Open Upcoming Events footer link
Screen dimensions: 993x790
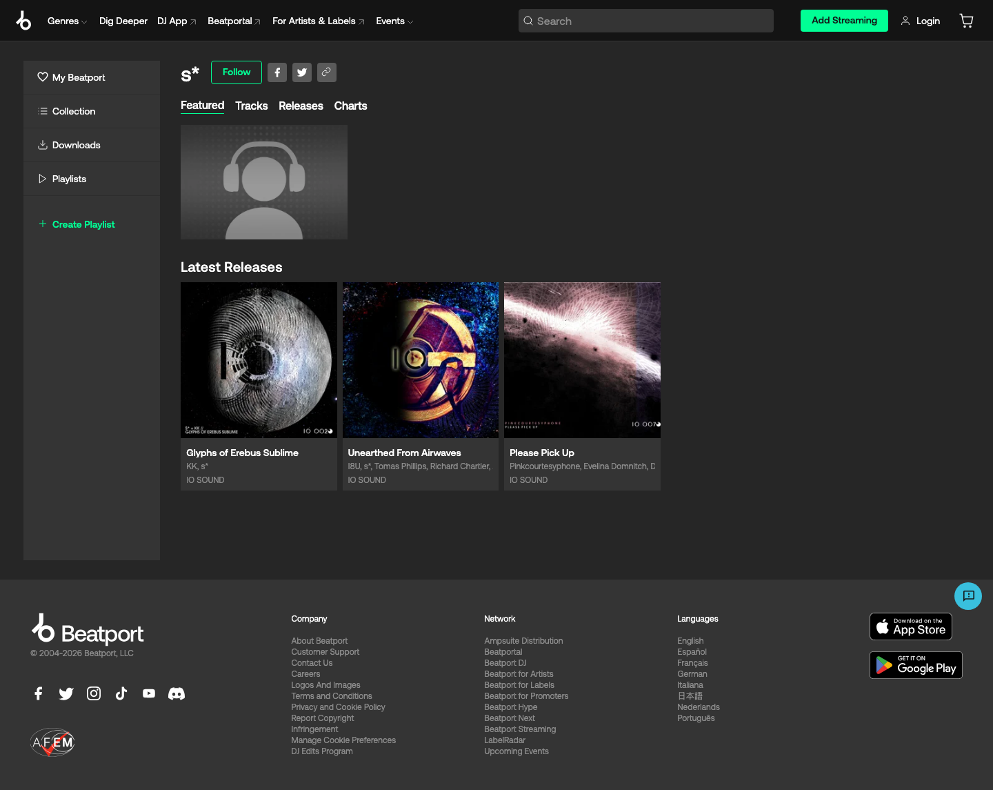click(516, 751)
